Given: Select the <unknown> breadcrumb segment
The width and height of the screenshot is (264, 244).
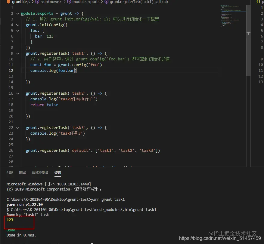Looking at the screenshot, I should [x=51, y=2].
